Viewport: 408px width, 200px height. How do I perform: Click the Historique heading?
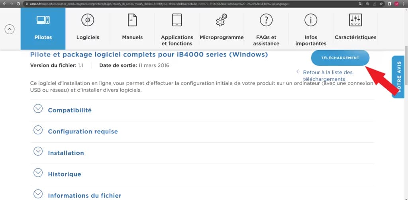coord(65,174)
